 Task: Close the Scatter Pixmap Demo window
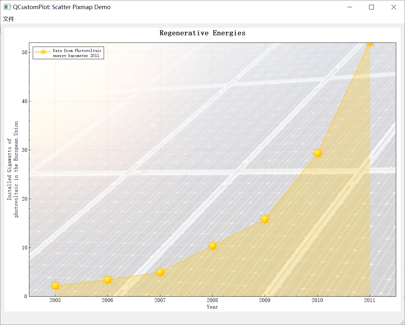(394, 7)
